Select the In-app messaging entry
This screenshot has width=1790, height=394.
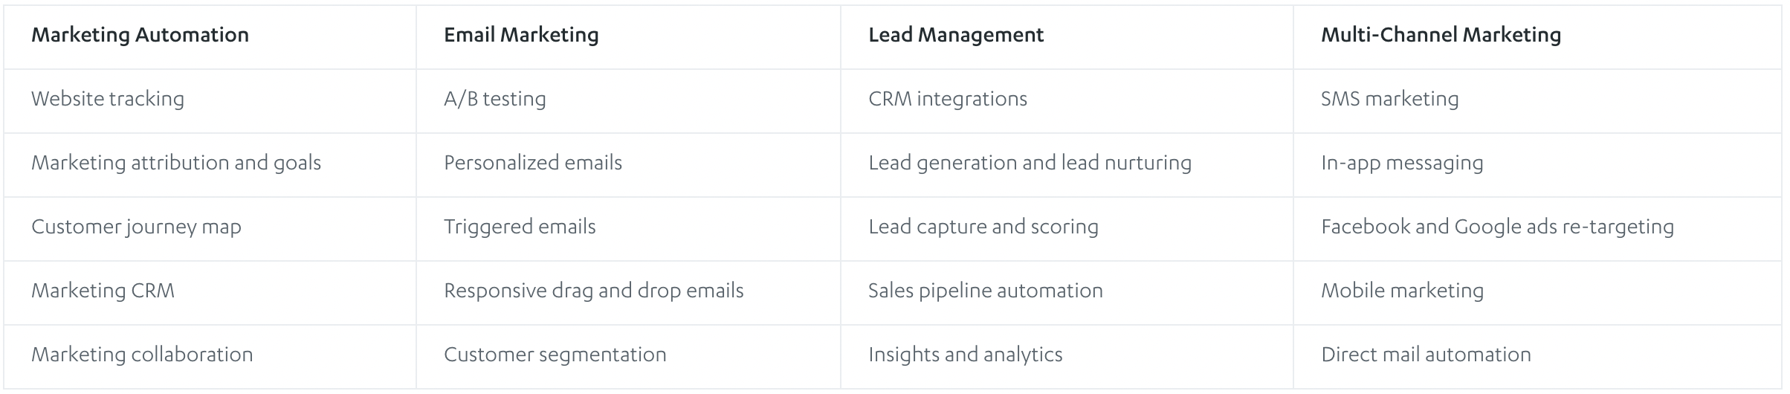pyautogui.click(x=1402, y=163)
